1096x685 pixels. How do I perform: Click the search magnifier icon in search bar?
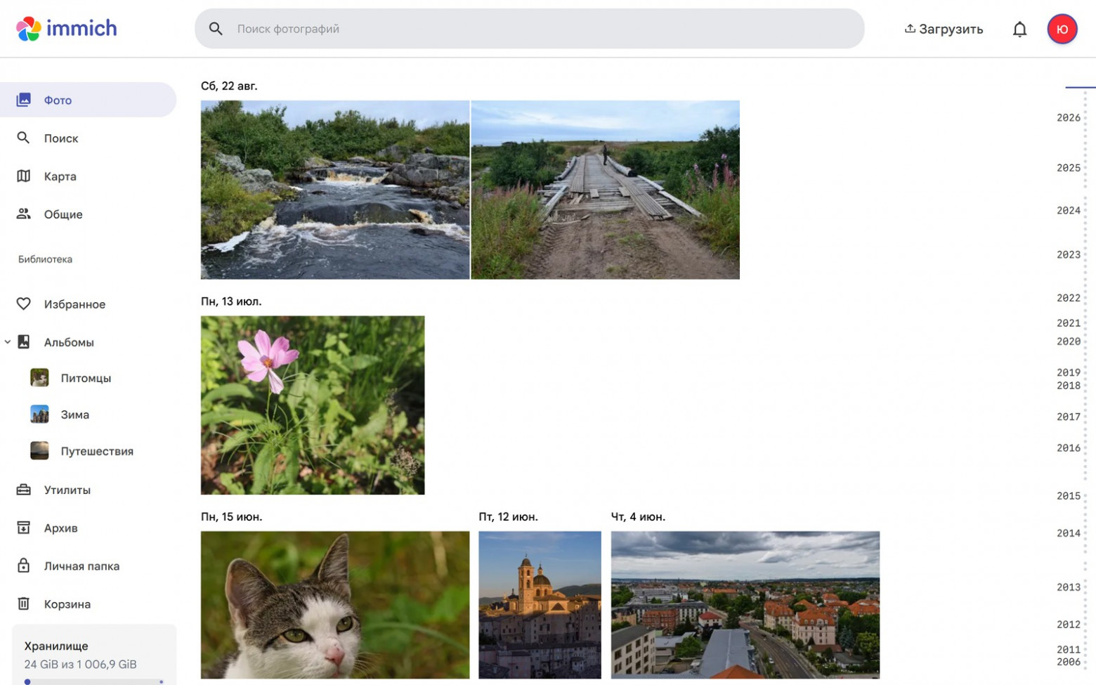pyautogui.click(x=216, y=29)
